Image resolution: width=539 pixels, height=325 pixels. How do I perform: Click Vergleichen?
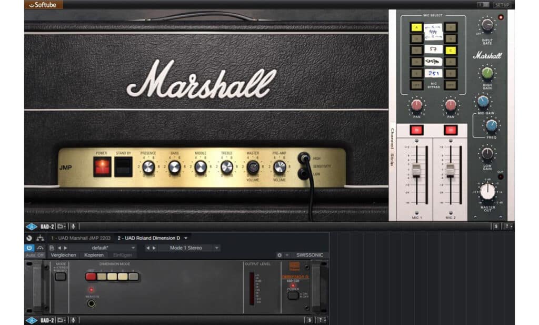[x=63, y=255]
